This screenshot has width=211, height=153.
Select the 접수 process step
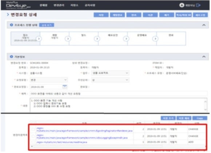(25, 38)
